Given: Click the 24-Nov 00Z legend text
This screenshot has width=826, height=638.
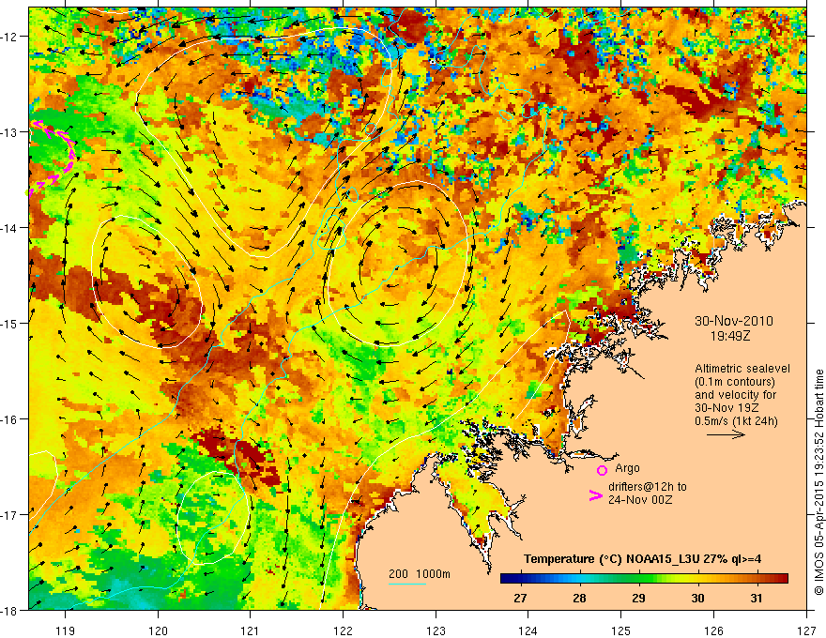Looking at the screenshot, I should click(x=640, y=499).
